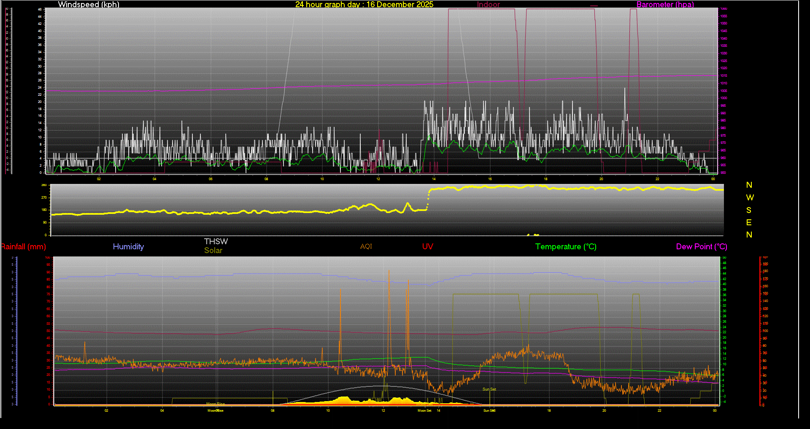This screenshot has height=429, width=810.
Task: Select the AQI legend label
Action: [x=365, y=246]
